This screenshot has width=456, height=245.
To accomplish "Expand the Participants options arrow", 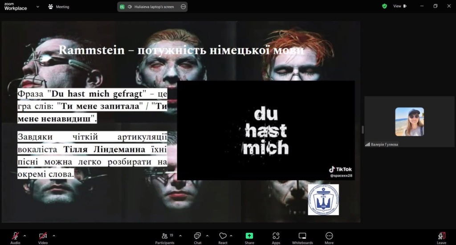I will click(x=180, y=236).
